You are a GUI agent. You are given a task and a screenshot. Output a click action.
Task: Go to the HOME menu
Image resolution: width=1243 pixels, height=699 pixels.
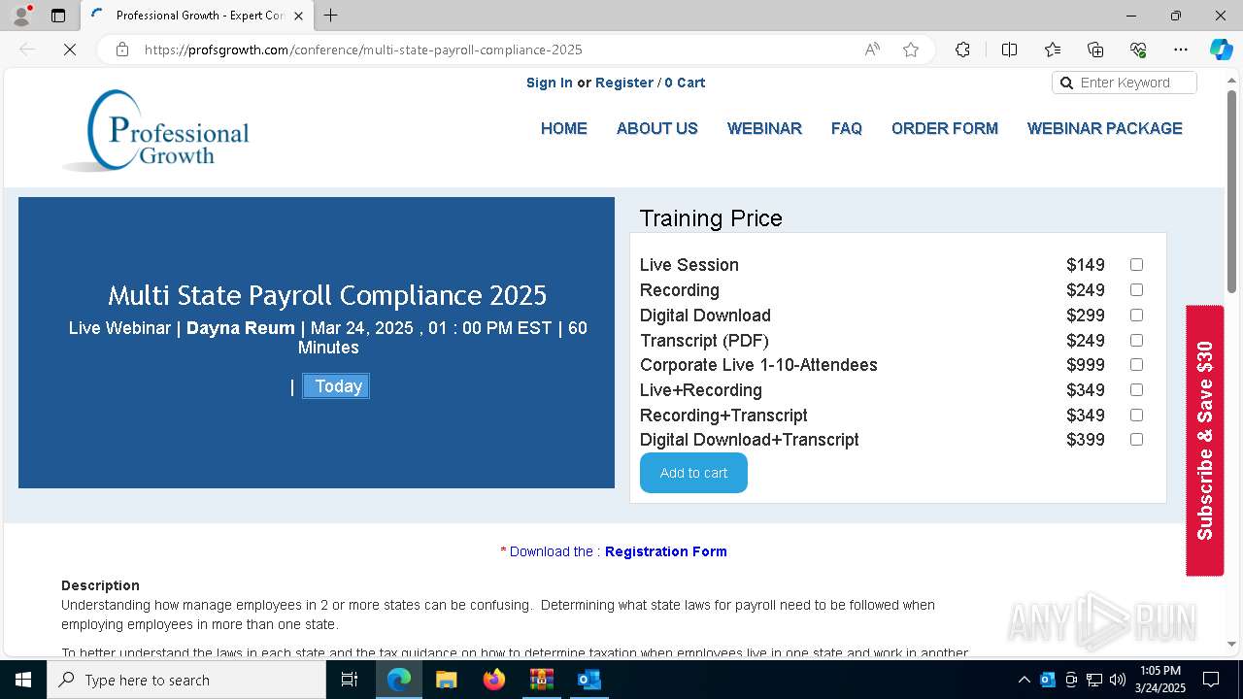click(564, 128)
